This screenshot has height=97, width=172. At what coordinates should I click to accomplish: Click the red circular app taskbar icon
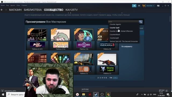(x=90, y=95)
